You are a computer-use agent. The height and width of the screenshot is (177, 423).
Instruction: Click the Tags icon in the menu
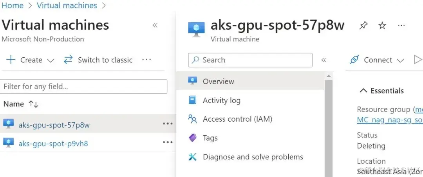pyautogui.click(x=192, y=138)
